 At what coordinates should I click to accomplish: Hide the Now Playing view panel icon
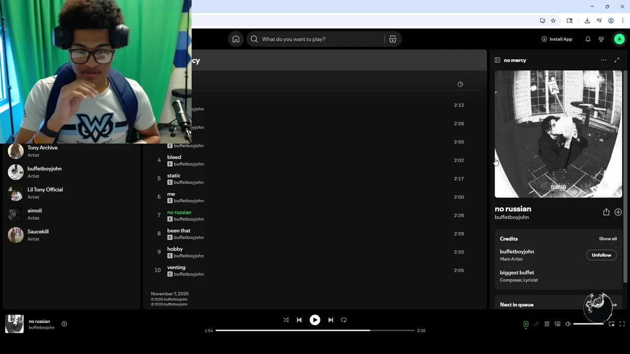point(498,60)
